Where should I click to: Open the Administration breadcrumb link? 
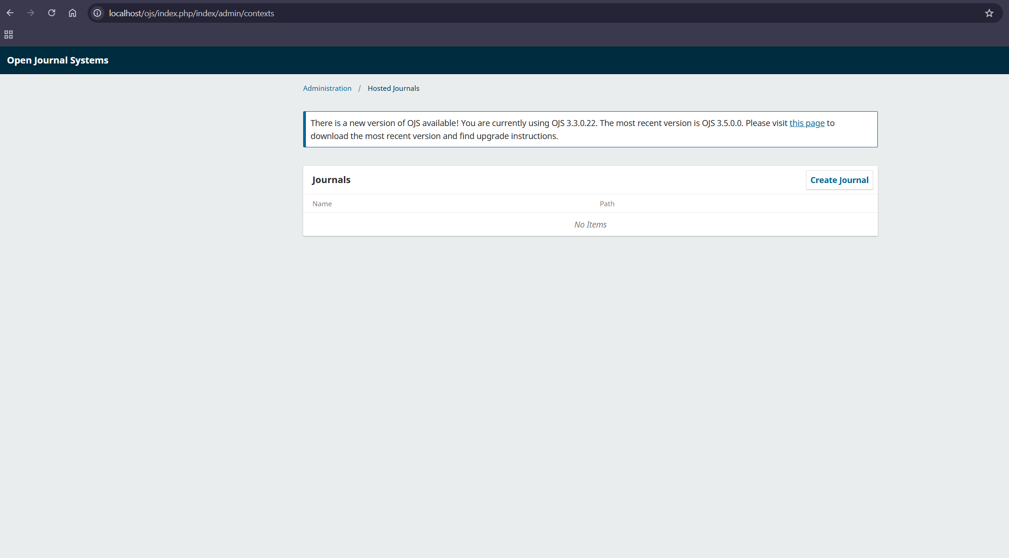tap(327, 88)
